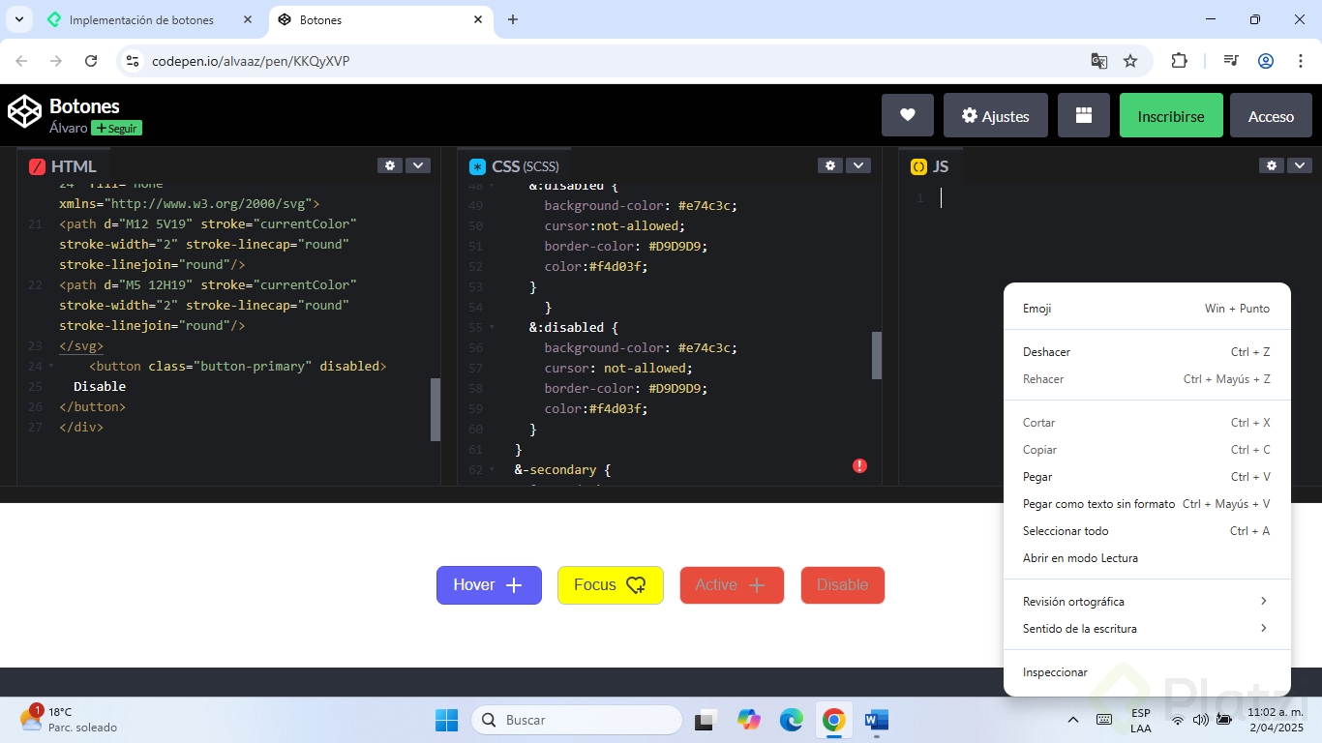1322x743 pixels.
Task: Collapse the HTML code fold at line 24
Action: click(50, 366)
